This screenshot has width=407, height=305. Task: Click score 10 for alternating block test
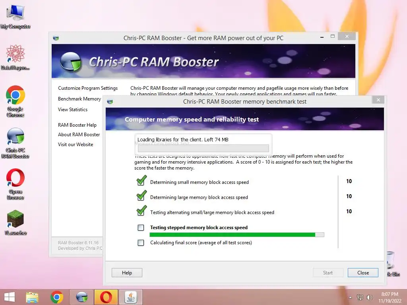pos(349,211)
